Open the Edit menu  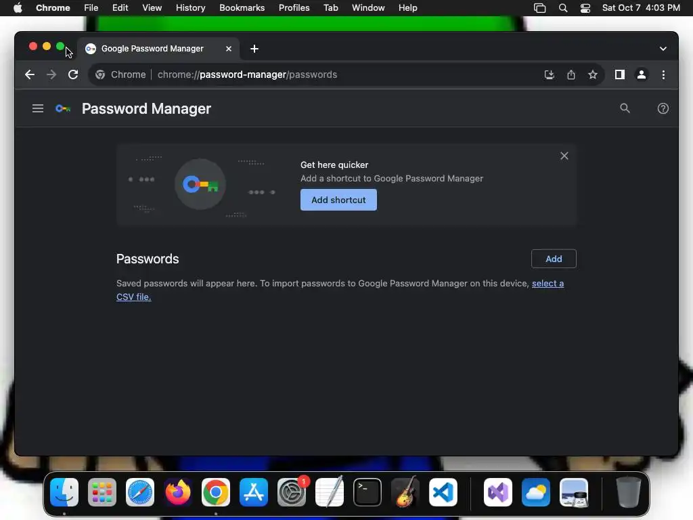pyautogui.click(x=120, y=8)
